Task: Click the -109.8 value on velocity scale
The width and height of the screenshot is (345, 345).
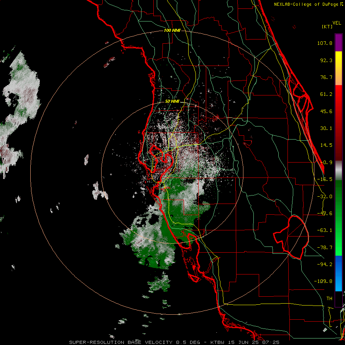Action: tap(324, 281)
